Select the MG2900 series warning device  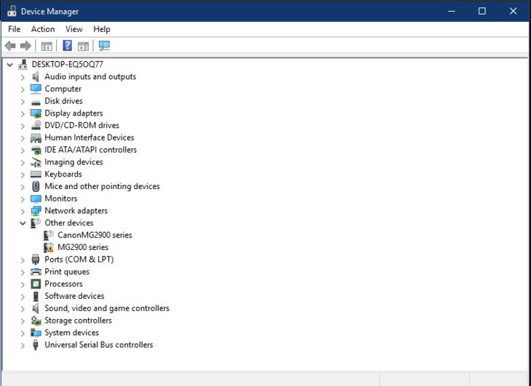click(83, 248)
